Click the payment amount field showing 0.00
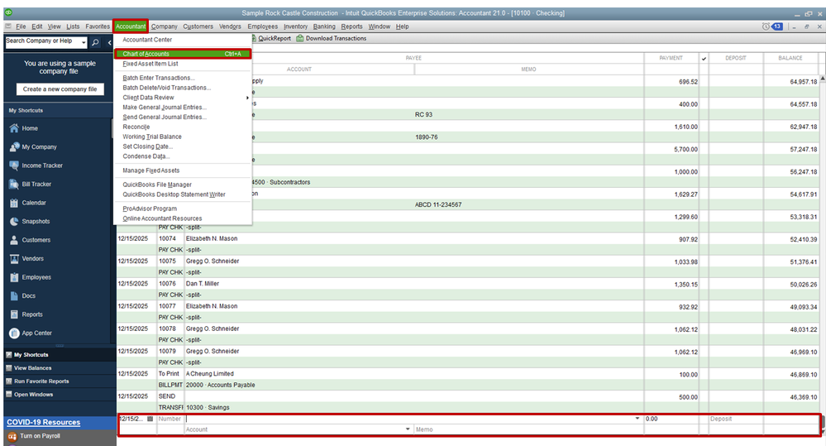 671,419
